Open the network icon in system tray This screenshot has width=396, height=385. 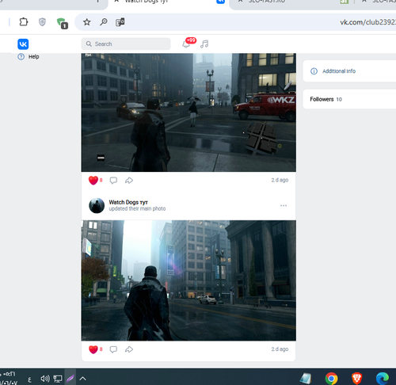[x=58, y=379]
